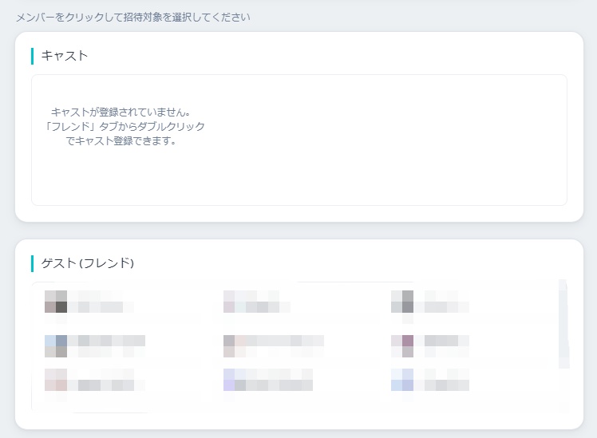
Task: Click the "キャストが登録されていません。" message line
Action: [121, 112]
